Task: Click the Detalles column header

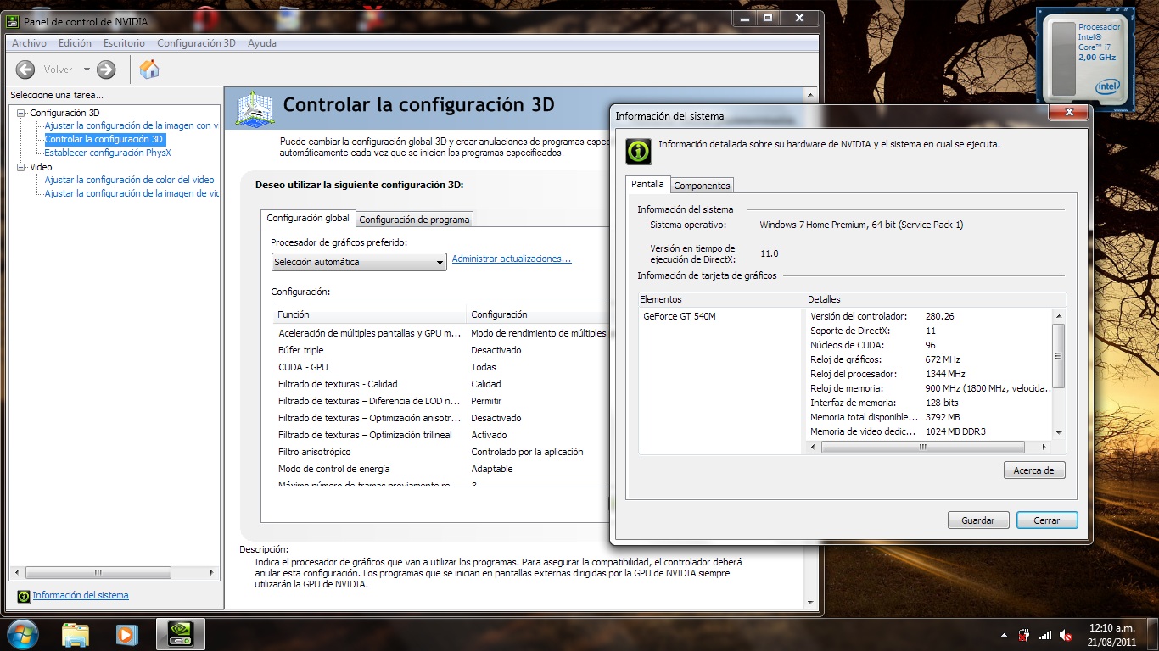Action: tap(936, 299)
